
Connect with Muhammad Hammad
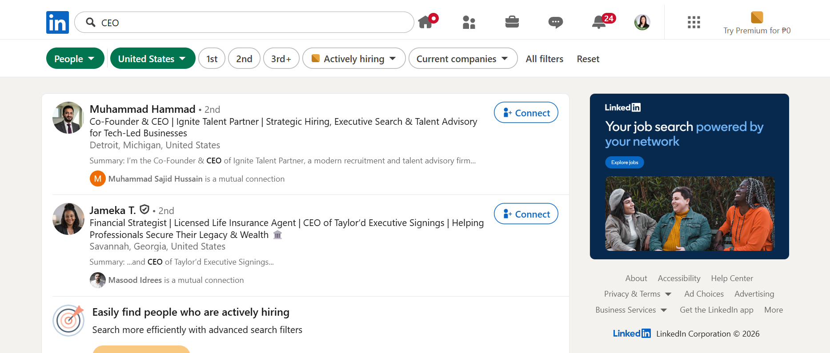(526, 113)
